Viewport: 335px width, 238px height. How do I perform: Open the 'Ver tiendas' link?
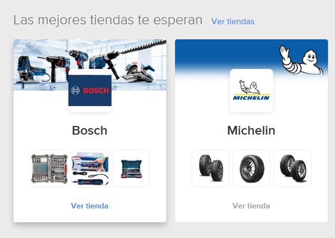(233, 21)
